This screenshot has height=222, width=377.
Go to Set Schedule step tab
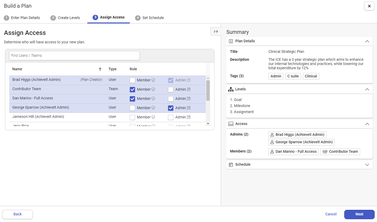(x=150, y=18)
